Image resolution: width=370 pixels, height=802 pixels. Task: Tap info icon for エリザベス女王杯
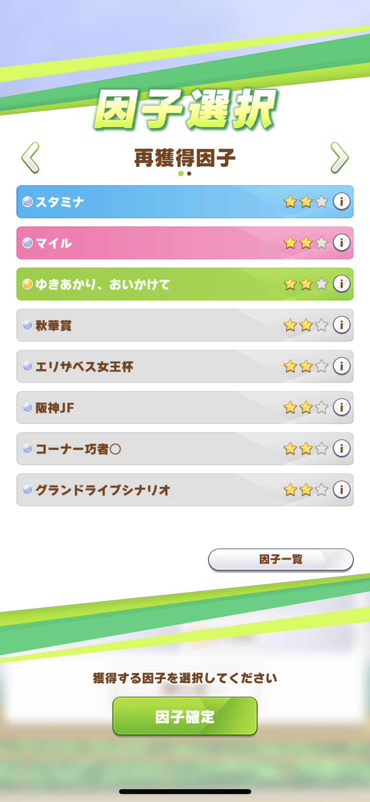[x=341, y=366]
